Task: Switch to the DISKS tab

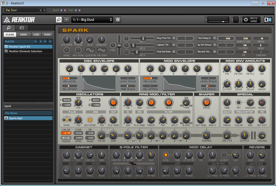Action: (47, 35)
